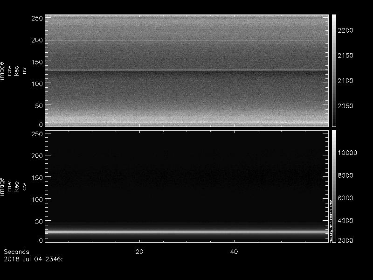373x280 pixels.
Task: Click the '2200' colorbar label
Action: coord(345,30)
